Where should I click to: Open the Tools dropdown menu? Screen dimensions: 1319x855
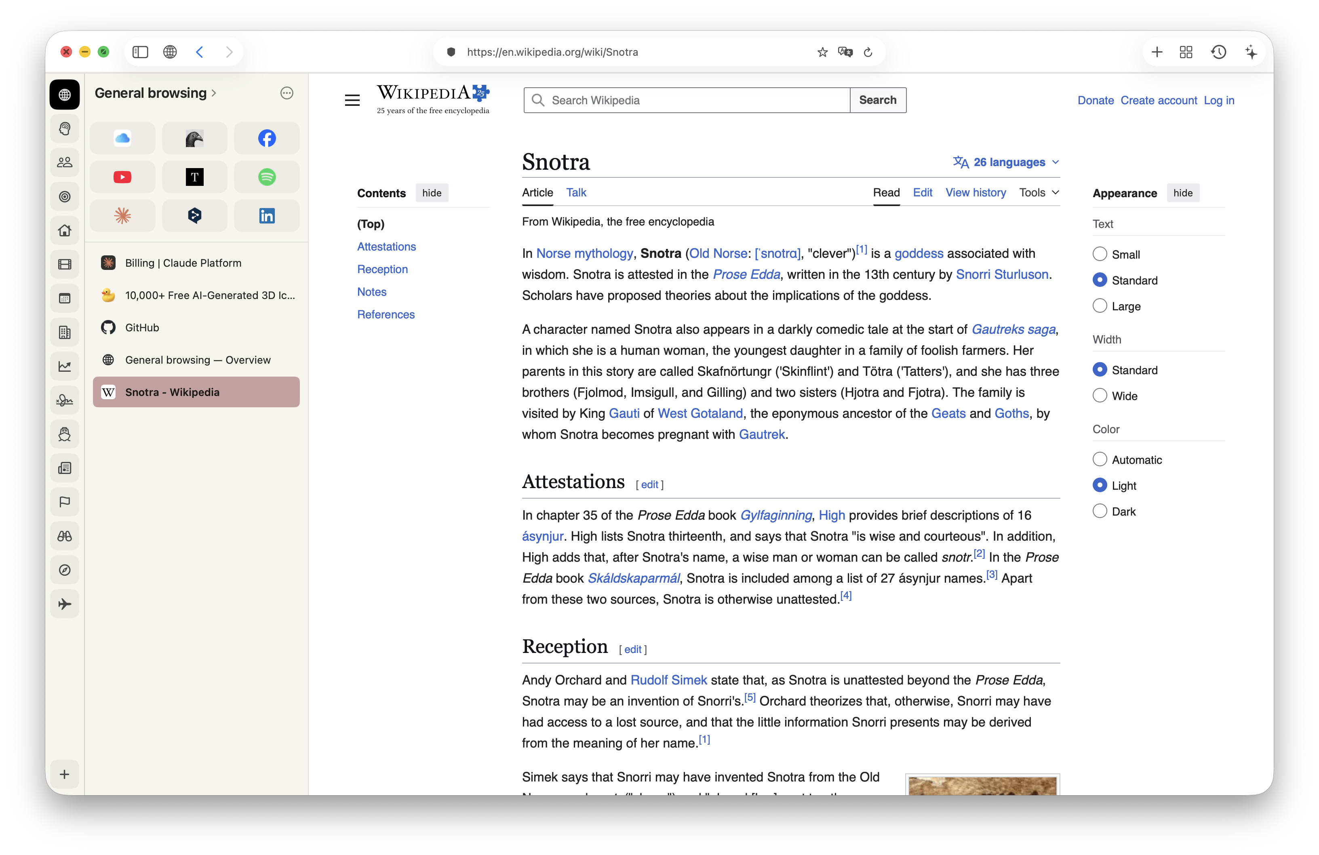1039,192
